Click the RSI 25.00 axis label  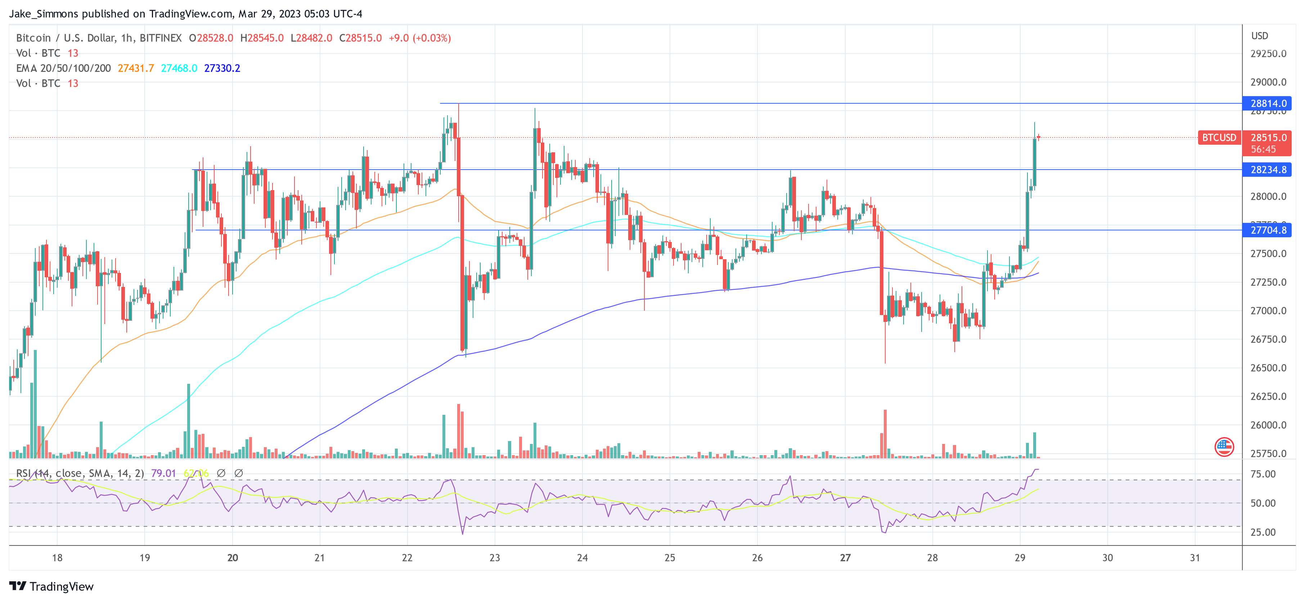tap(1263, 532)
